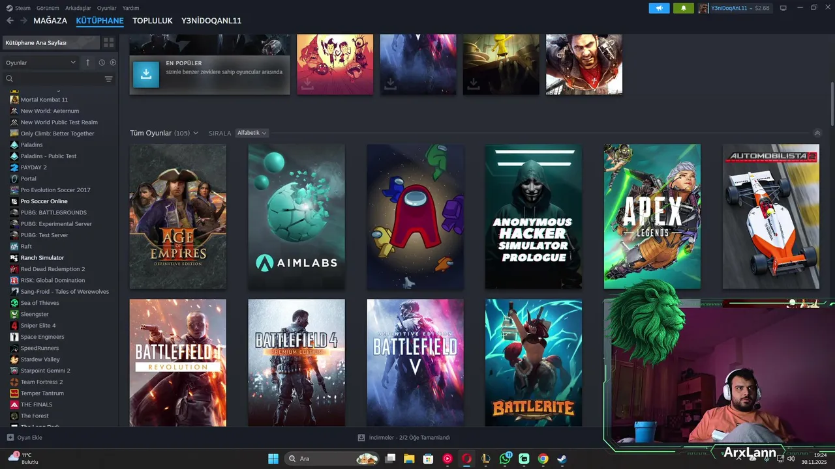This screenshot has height=469, width=835.
Task: Open Anonymous Hacker Simulator Prologue cover
Action: [534, 216]
